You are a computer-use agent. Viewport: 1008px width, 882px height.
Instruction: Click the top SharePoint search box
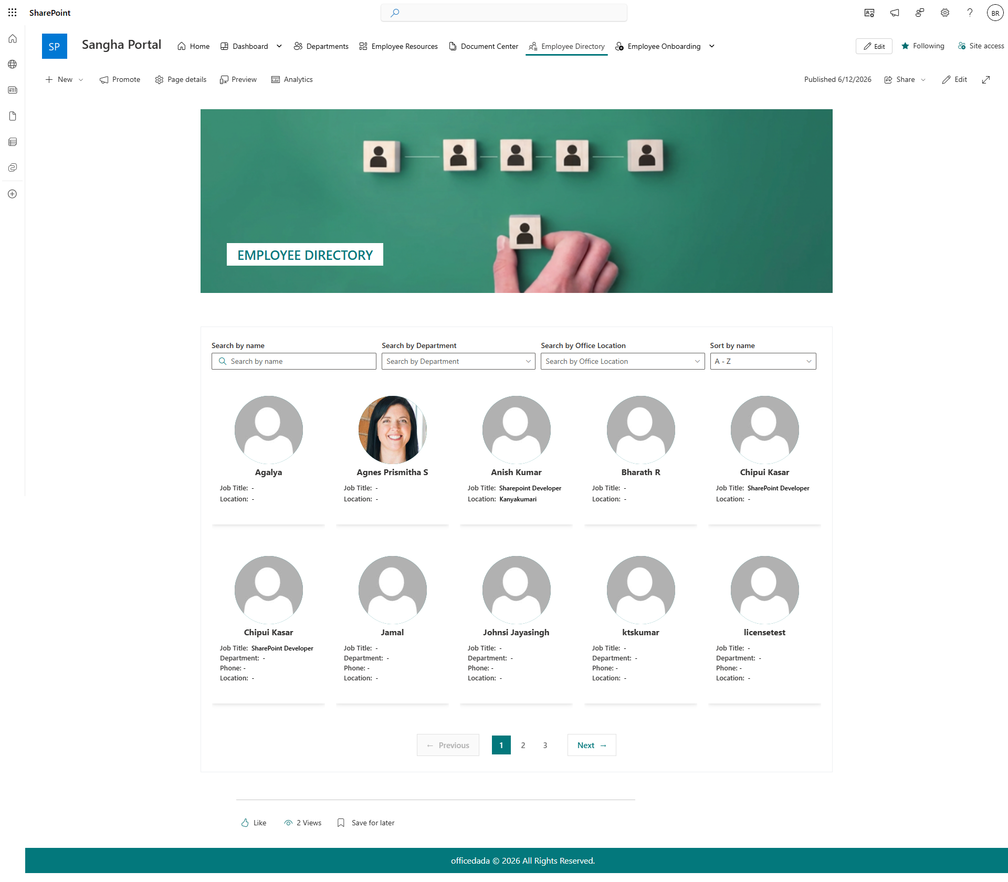coord(504,13)
